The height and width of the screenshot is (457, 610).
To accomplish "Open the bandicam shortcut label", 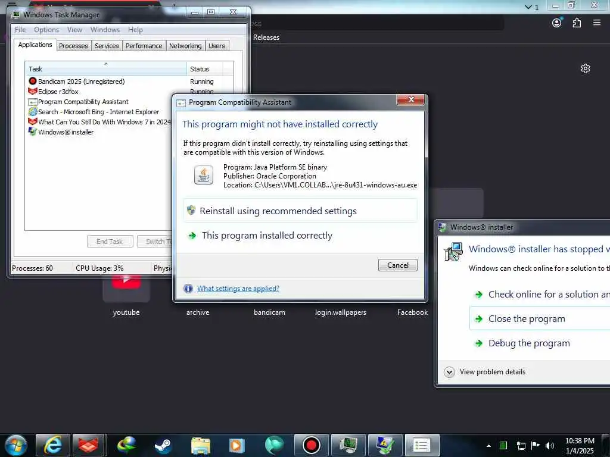I will pyautogui.click(x=269, y=312).
